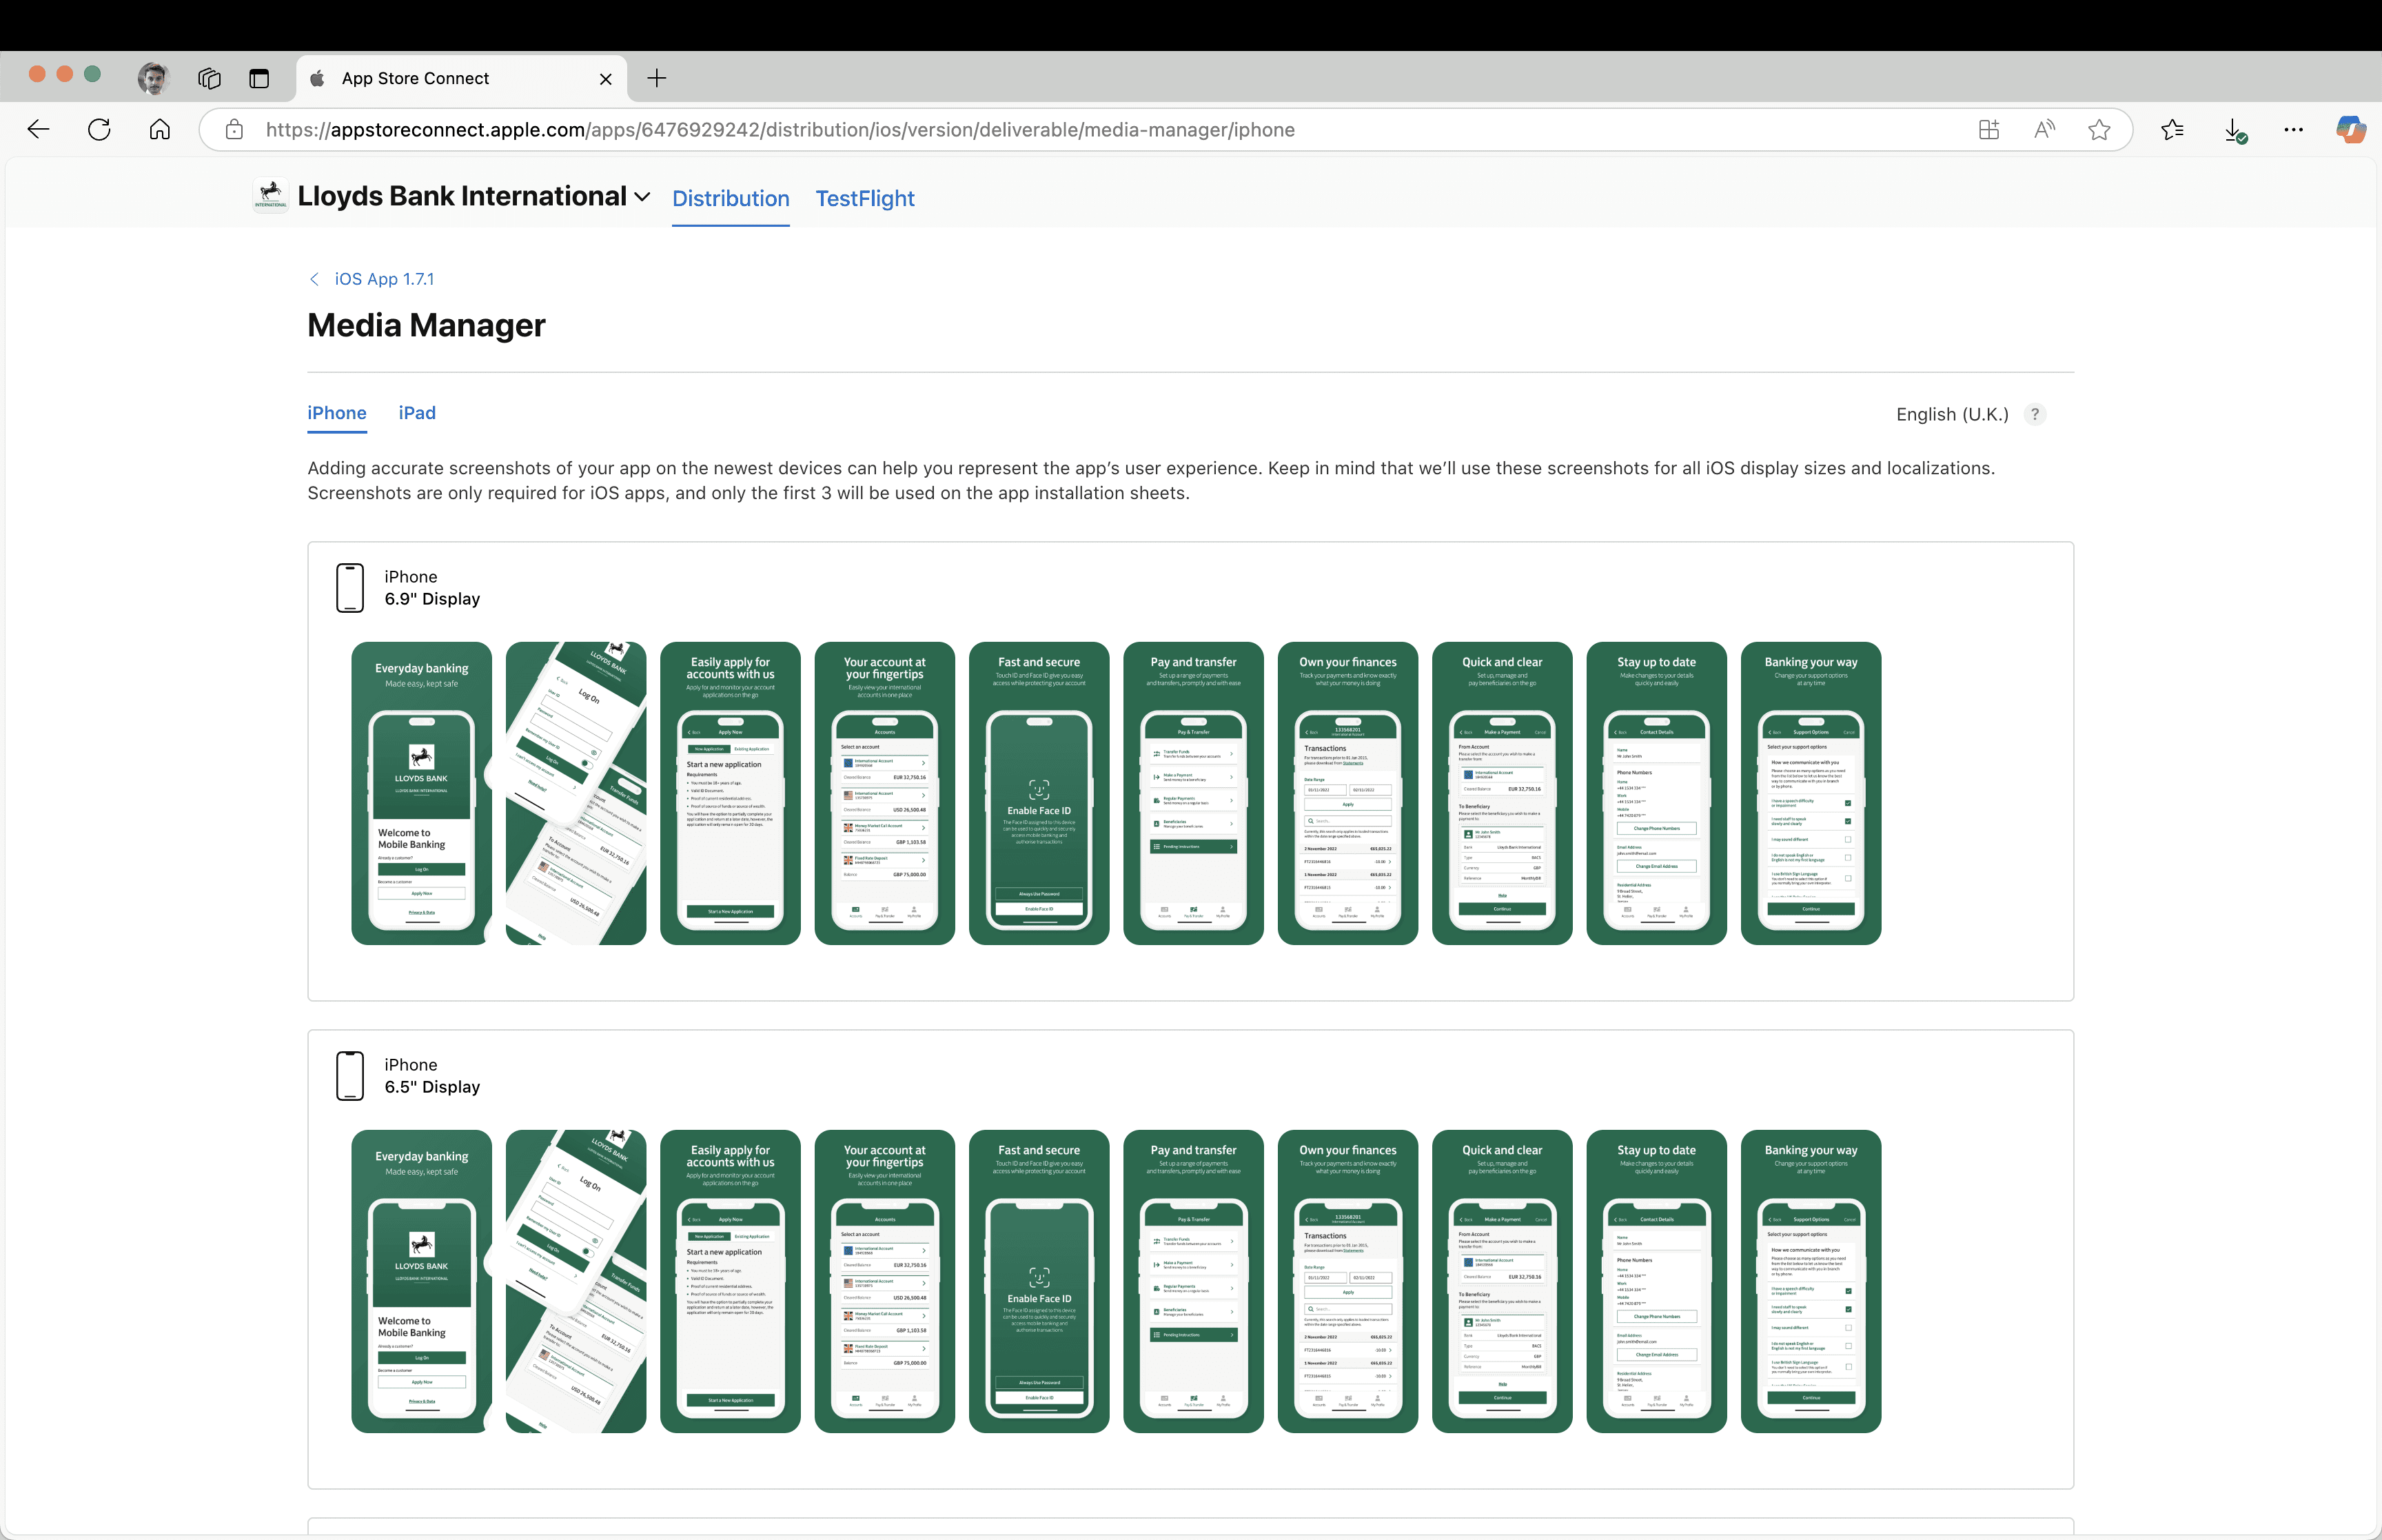This screenshot has height=1540, width=2382.
Task: Reload the page with refresh icon
Action: [99, 129]
